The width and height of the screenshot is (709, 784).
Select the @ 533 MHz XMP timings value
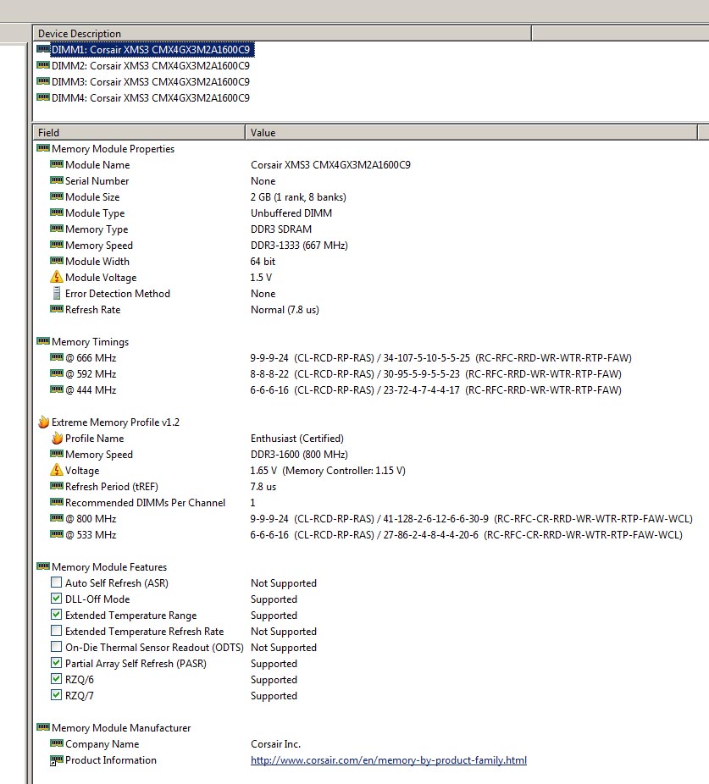click(x=467, y=535)
